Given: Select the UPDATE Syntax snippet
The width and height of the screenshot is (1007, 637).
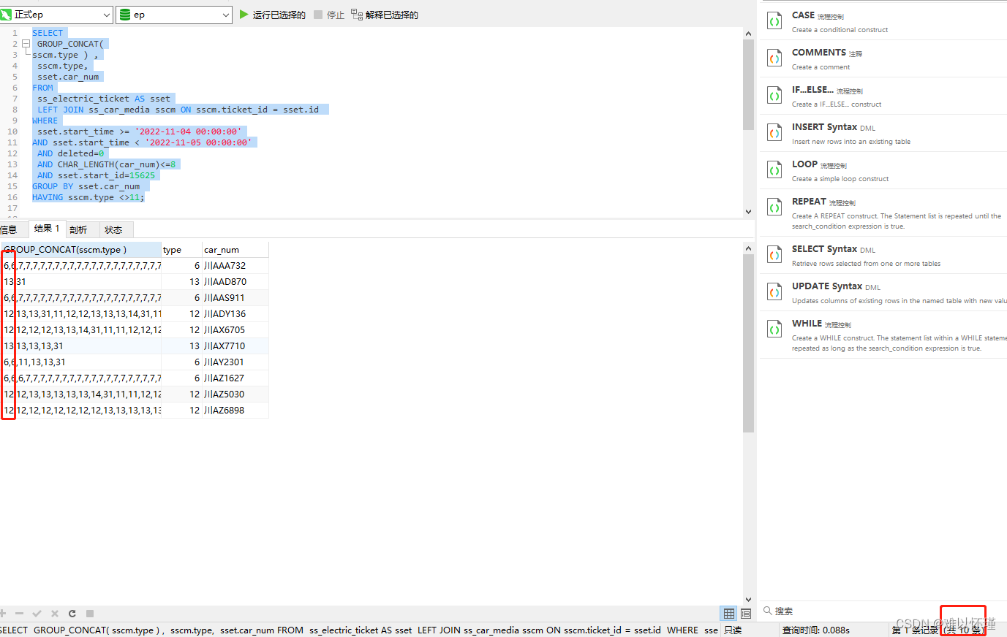Looking at the screenshot, I should point(883,293).
